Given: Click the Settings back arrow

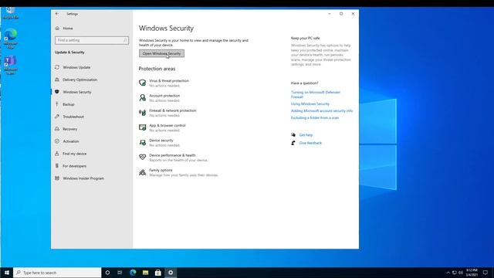Looking at the screenshot, I should point(57,14).
